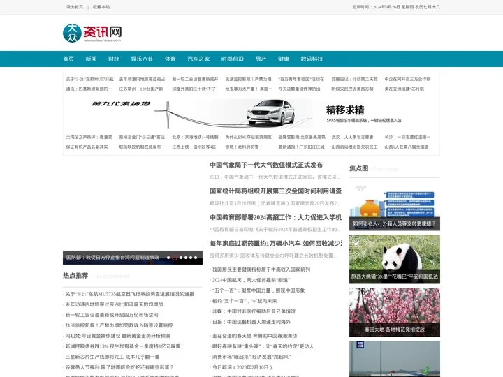Image resolution: width=503 pixels, height=377 pixels.
Task: Open 谷歌愚人节福利 article link
Action: [x=119, y=367]
